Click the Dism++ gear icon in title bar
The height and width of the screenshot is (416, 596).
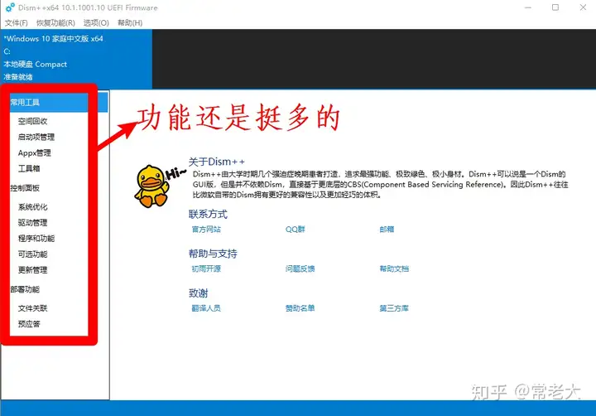coord(10,7)
